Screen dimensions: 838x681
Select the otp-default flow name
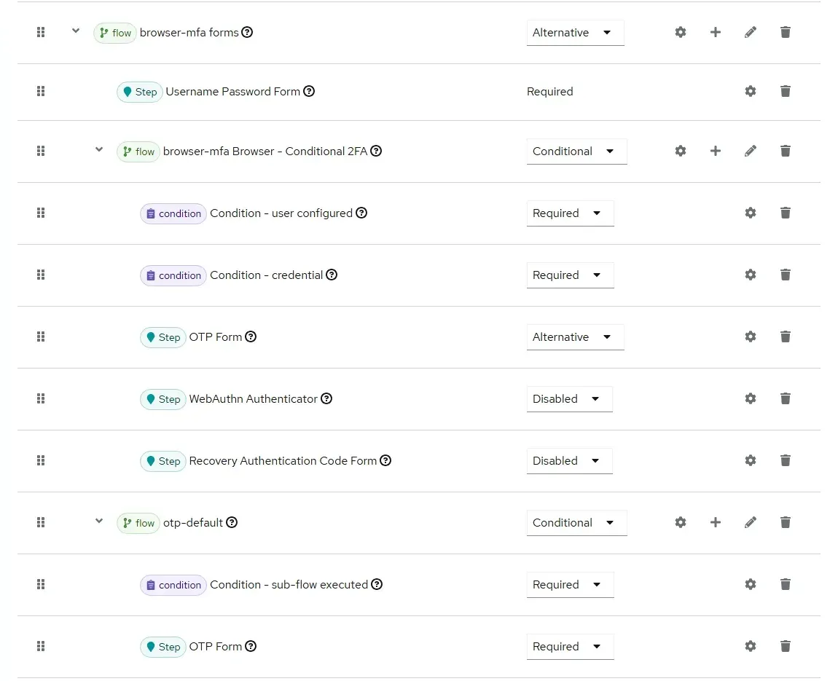tap(193, 523)
